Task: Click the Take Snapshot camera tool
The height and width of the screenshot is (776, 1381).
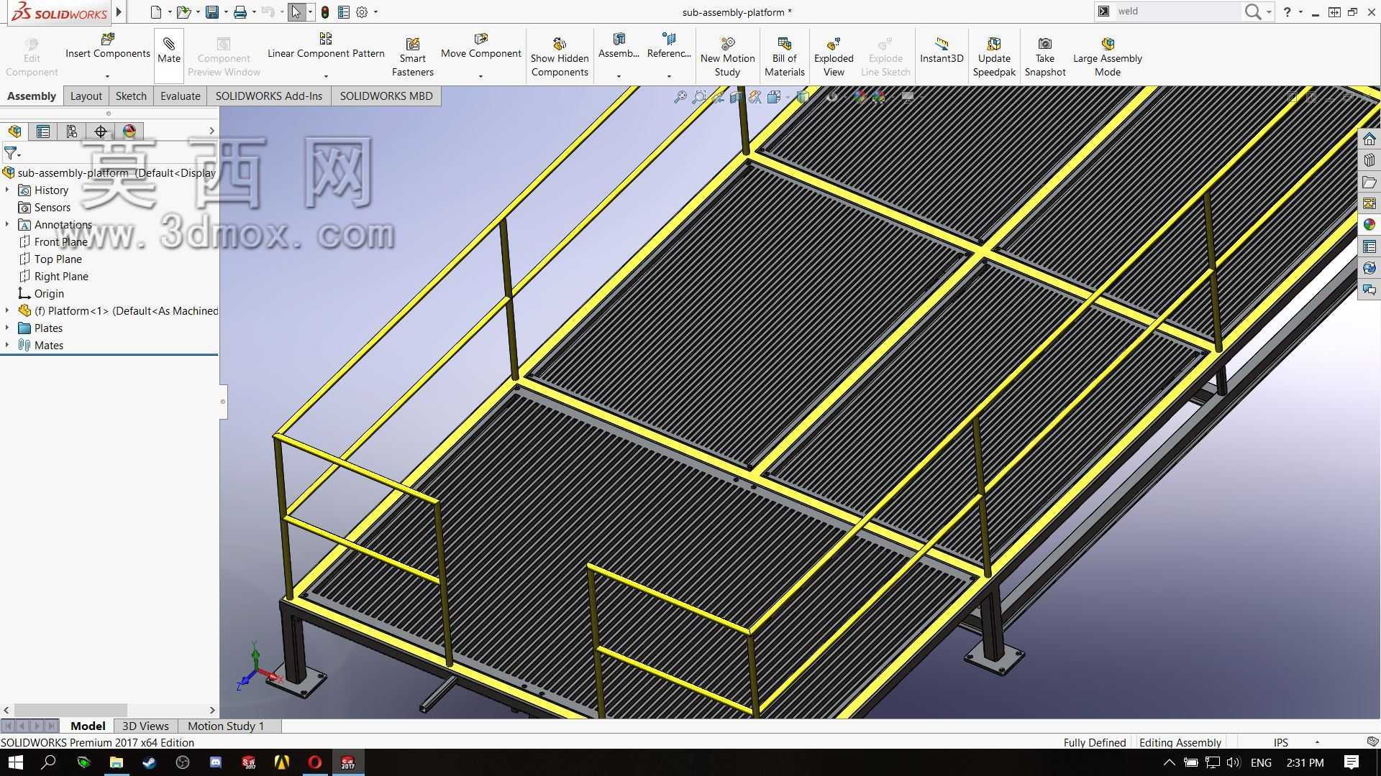Action: coord(1045,57)
